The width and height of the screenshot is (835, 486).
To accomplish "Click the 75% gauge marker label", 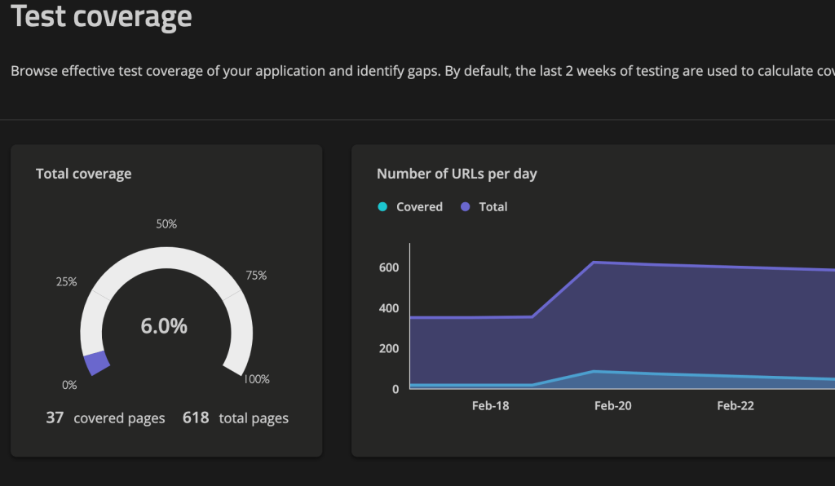I will coord(256,276).
